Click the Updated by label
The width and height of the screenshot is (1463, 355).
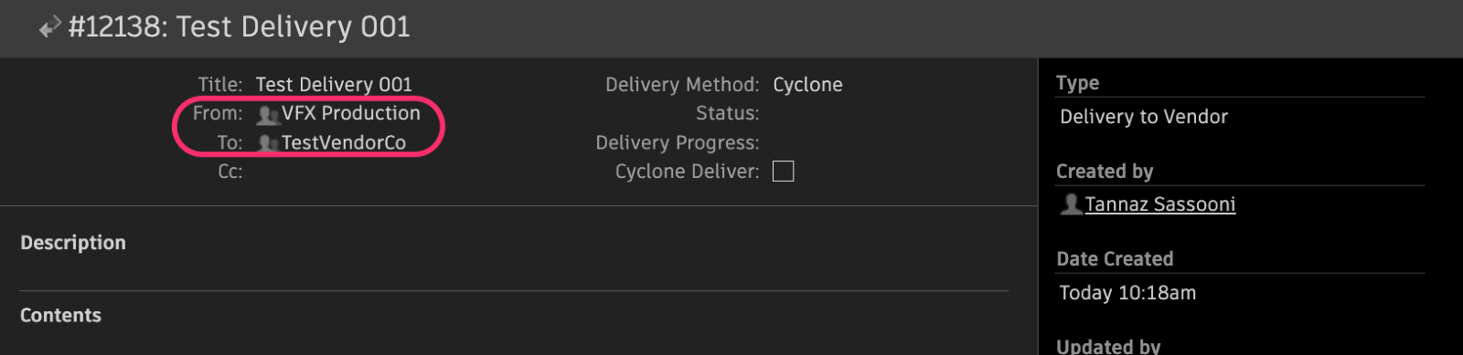tap(1108, 346)
